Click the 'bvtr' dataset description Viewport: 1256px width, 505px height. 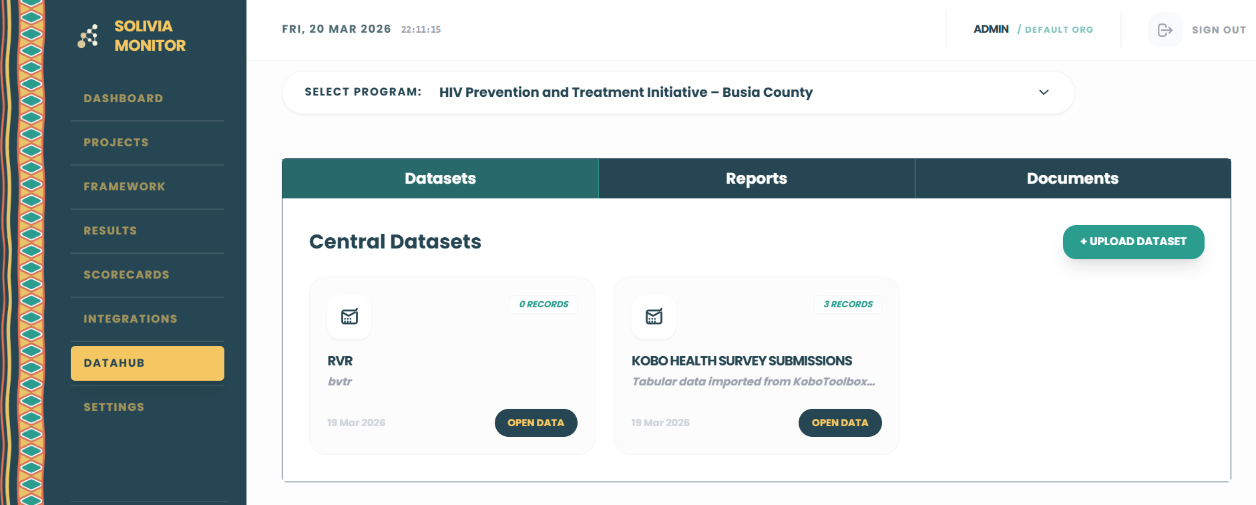(x=340, y=381)
